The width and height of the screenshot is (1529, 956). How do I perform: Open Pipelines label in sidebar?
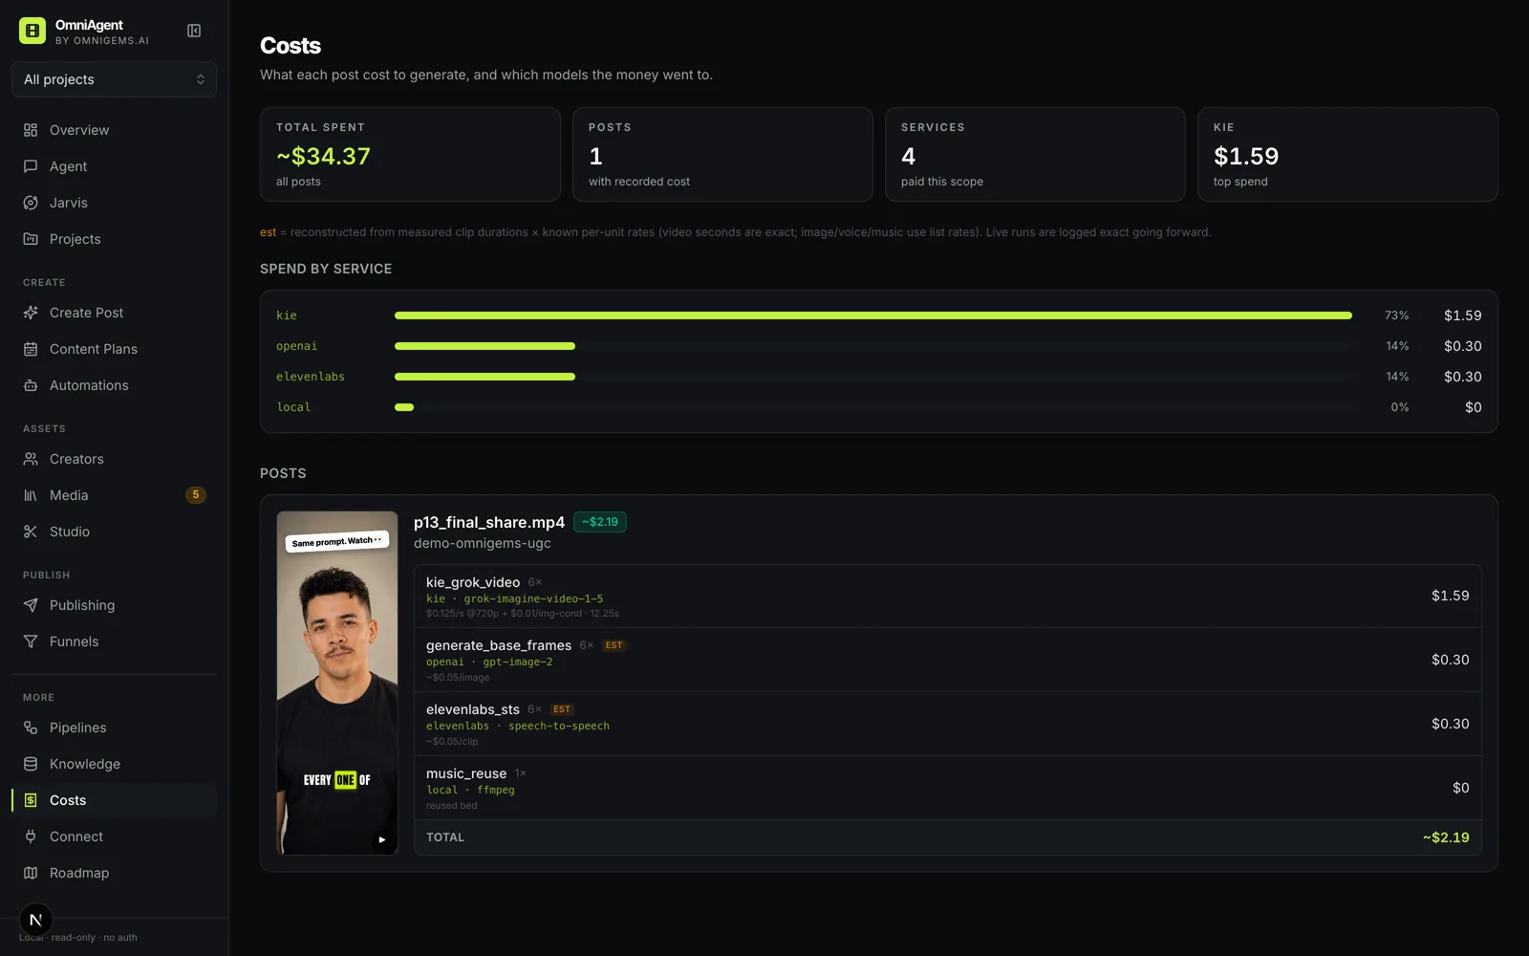click(78, 728)
